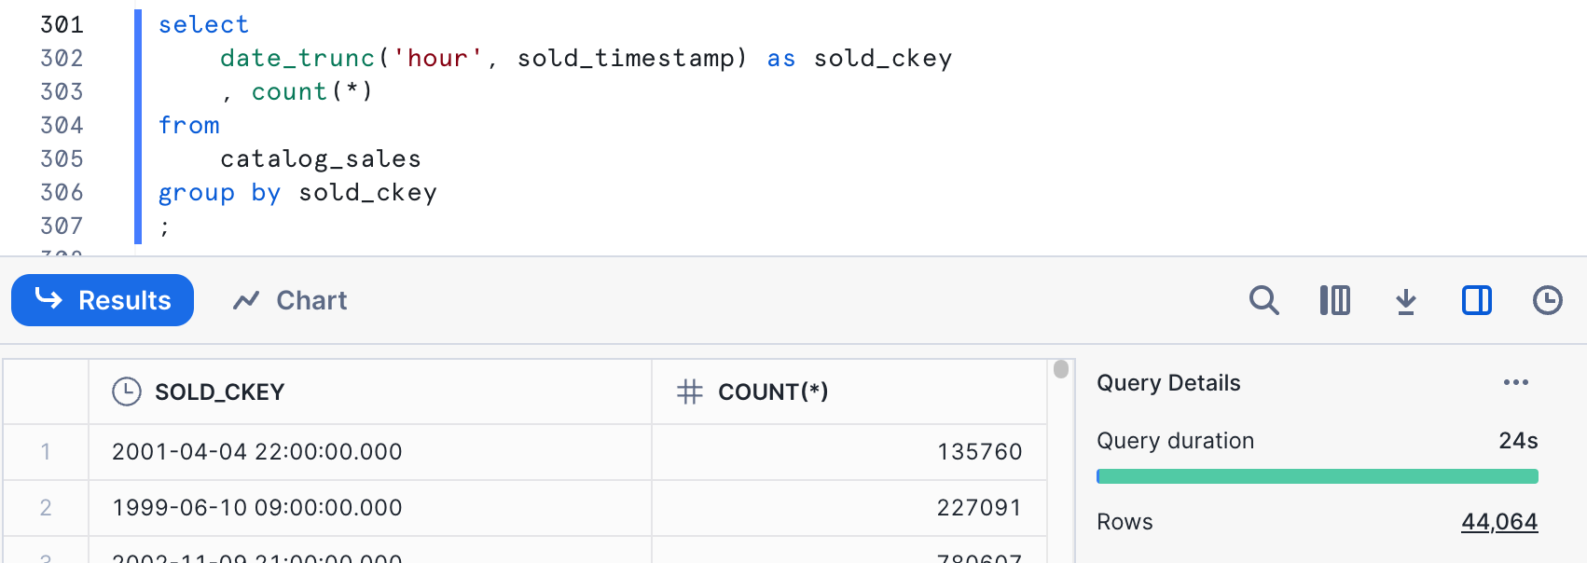Click the count cell 227091
Viewport: 1587px width, 563px height.
tap(979, 508)
